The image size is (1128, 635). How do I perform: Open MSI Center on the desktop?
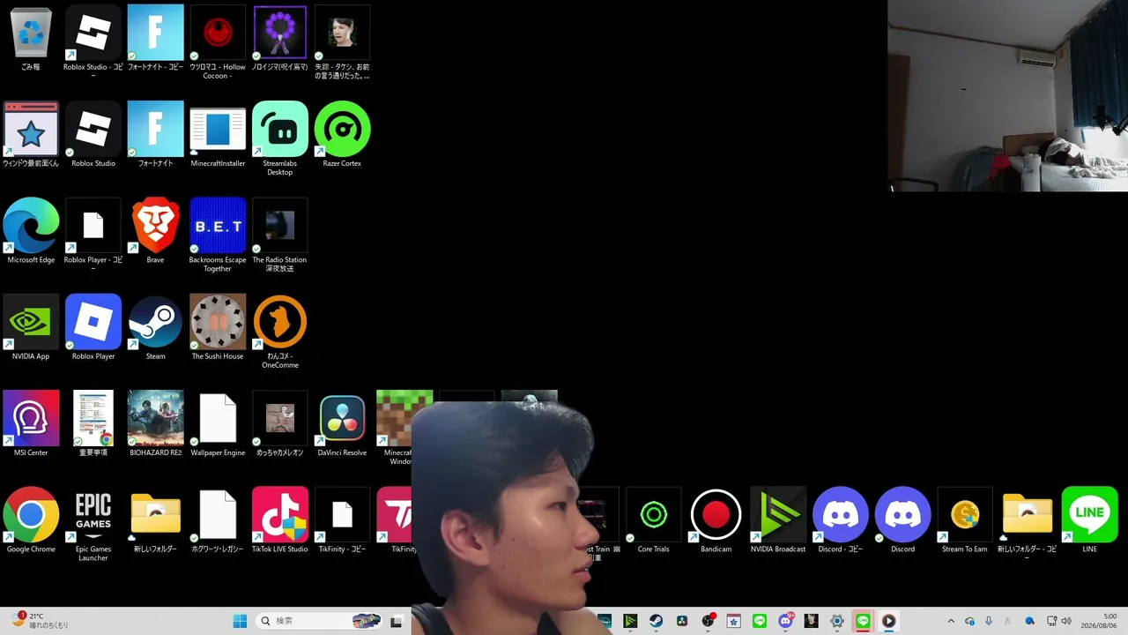(31, 423)
